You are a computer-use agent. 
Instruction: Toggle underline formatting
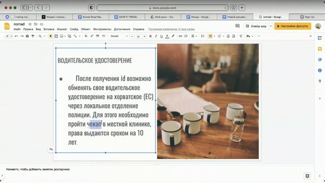(x=161, y=36)
